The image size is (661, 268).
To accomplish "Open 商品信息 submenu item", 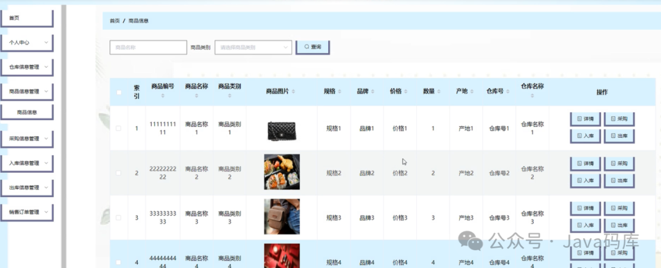I will (26, 112).
